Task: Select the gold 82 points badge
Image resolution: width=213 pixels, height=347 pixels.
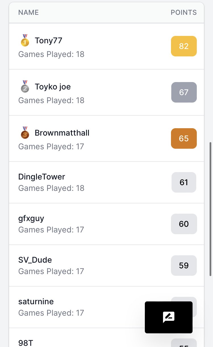Action: [x=184, y=46]
